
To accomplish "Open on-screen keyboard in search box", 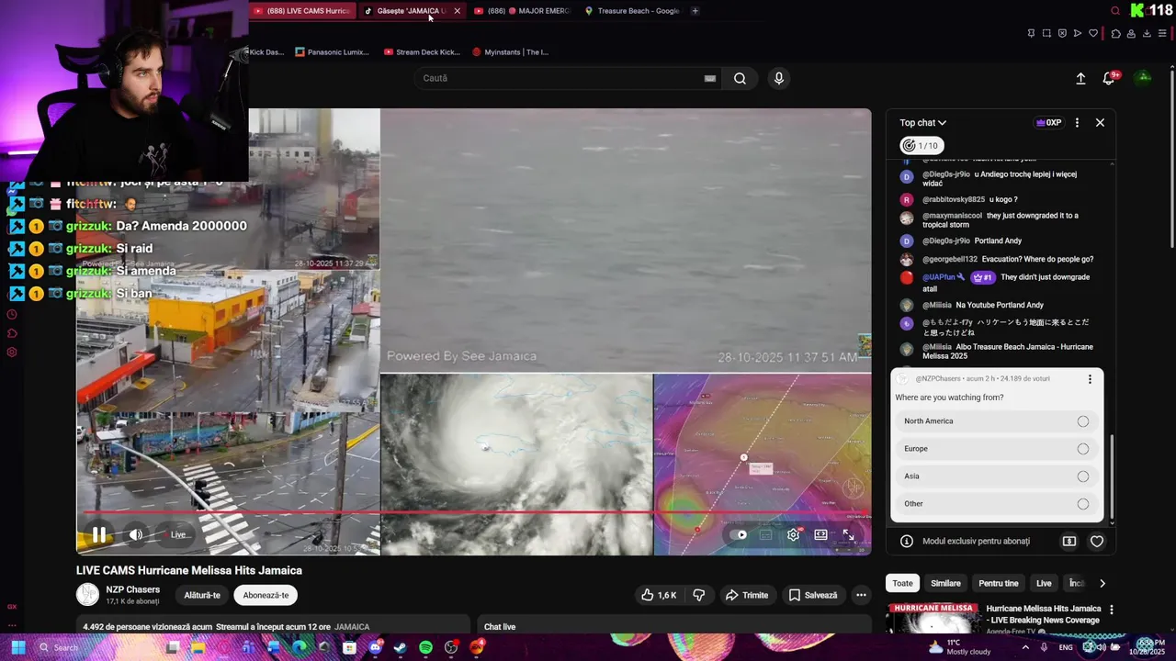I will coord(710,78).
